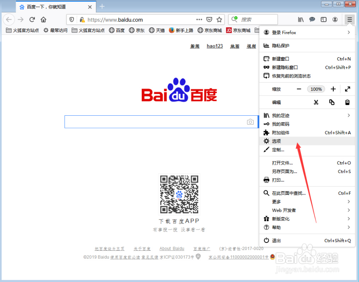Click the 地图 link on Baidu
The height and width of the screenshot is (282, 359).
[235, 46]
